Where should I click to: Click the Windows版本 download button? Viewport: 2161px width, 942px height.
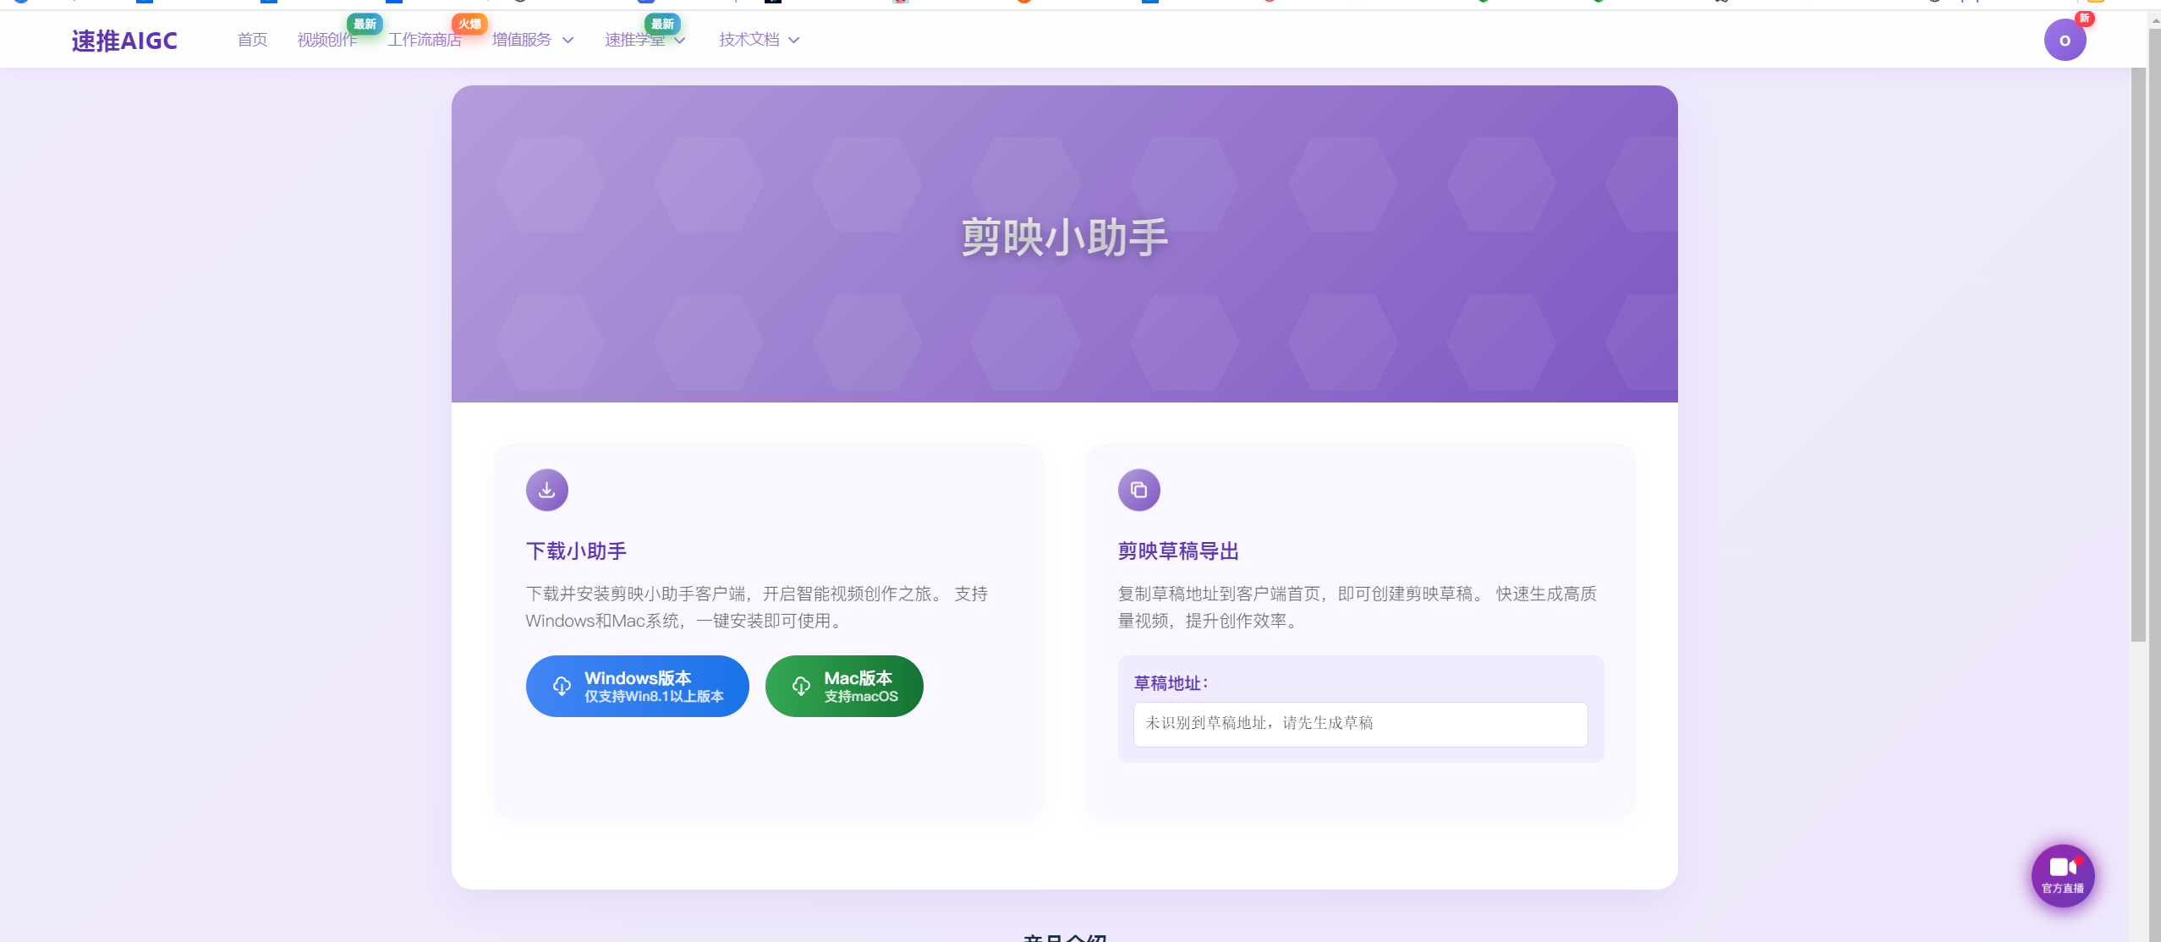tap(637, 686)
